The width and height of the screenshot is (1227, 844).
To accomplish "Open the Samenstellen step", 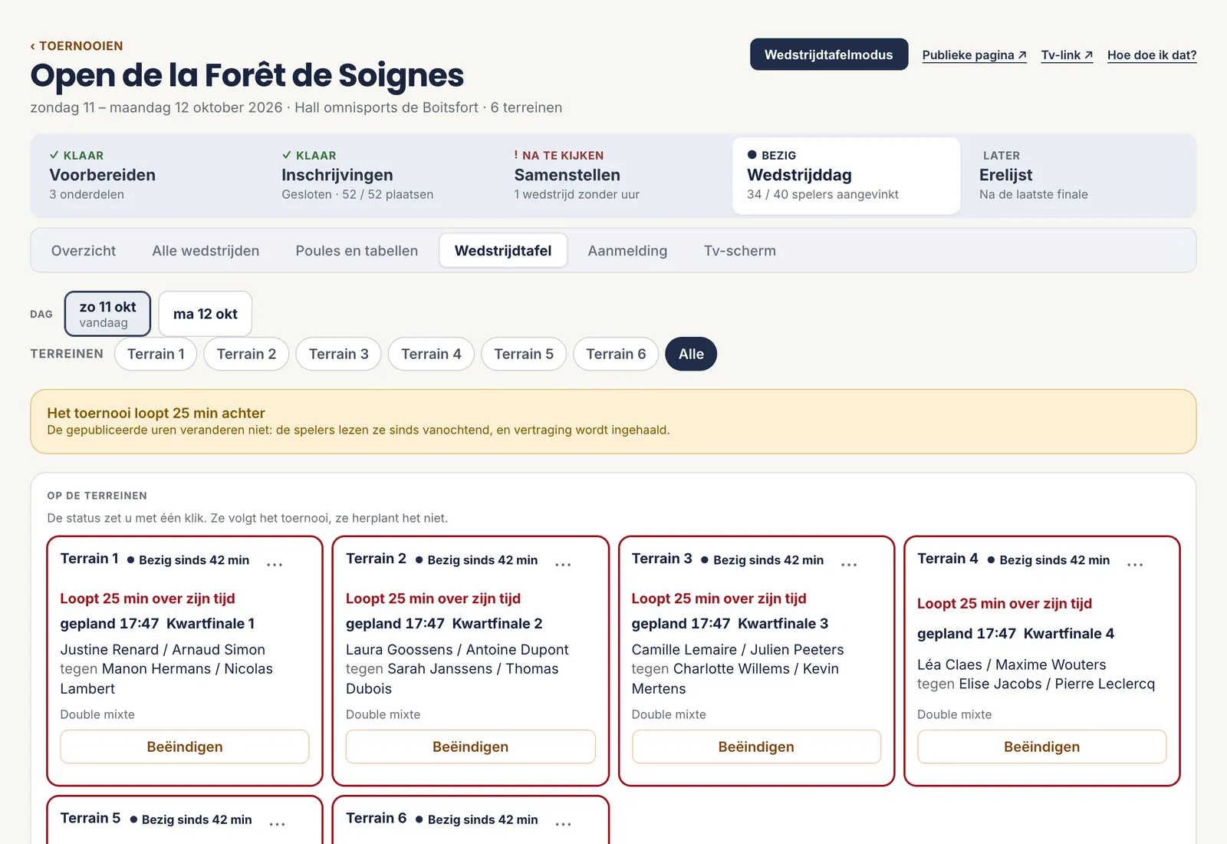I will (613, 176).
